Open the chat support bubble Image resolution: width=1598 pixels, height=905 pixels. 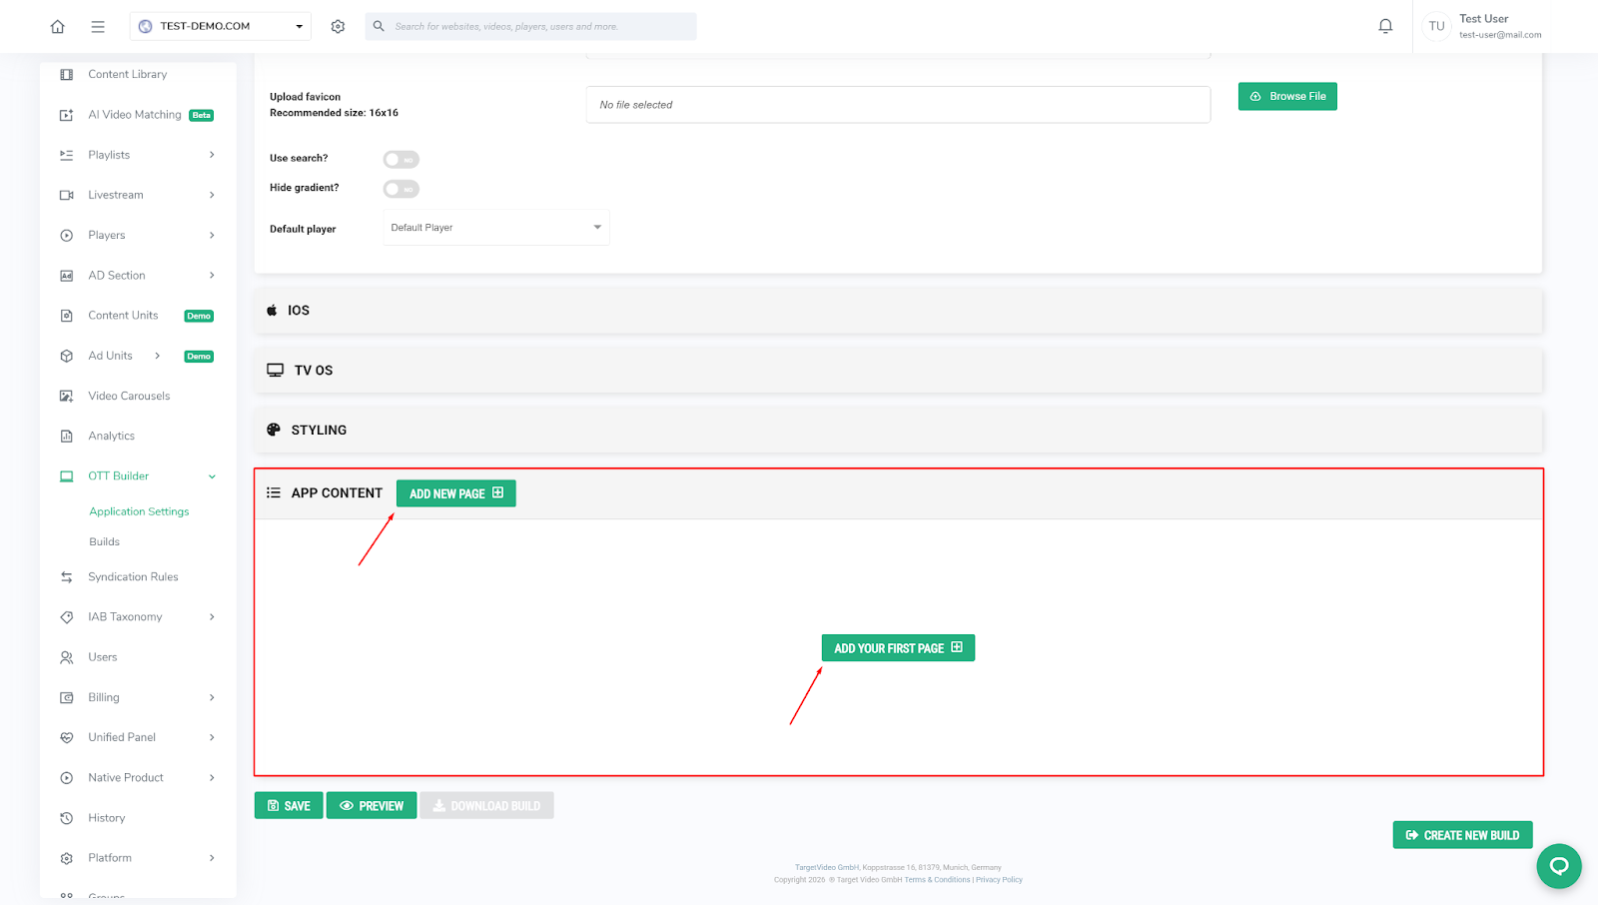[1558, 866]
